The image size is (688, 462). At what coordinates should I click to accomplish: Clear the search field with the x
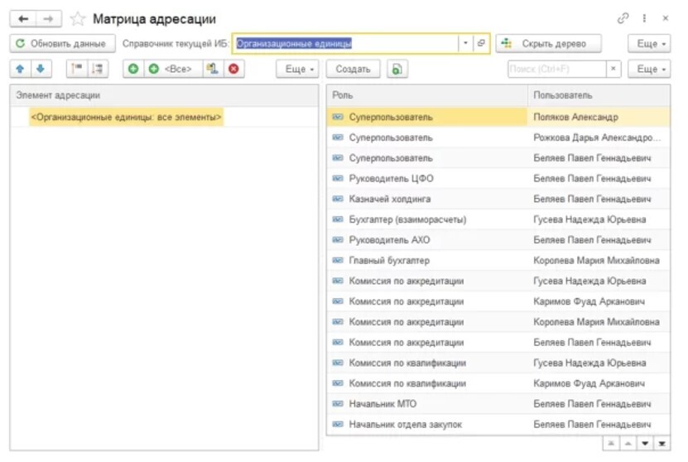[613, 69]
